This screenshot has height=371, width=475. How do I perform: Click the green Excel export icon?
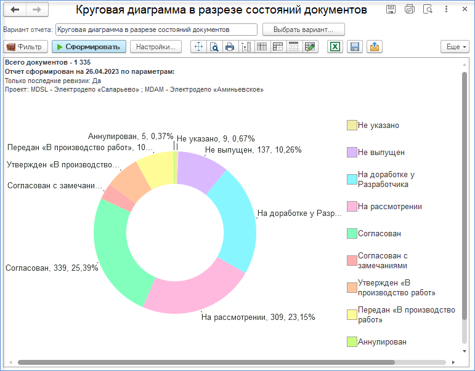coord(335,47)
